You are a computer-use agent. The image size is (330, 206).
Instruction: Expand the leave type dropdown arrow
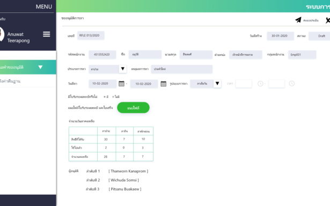click(123, 69)
